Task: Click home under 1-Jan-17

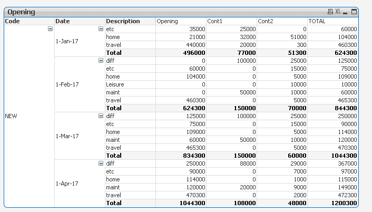Action: point(130,37)
